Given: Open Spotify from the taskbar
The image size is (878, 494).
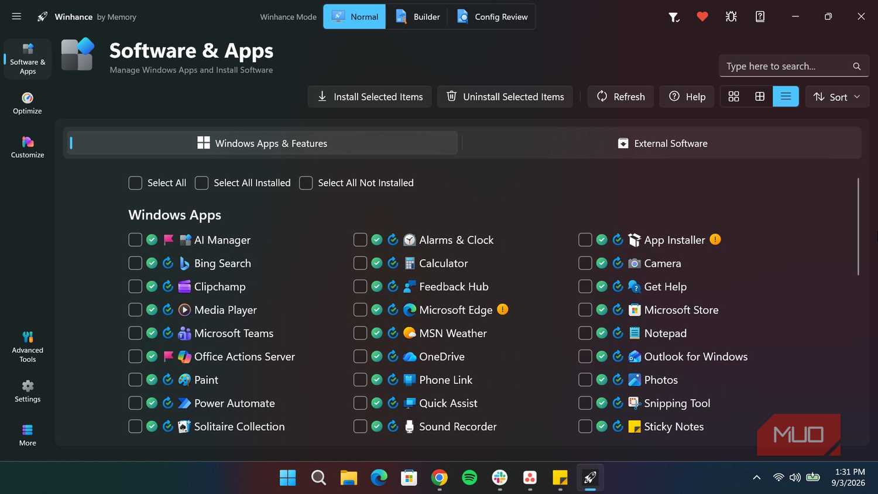Looking at the screenshot, I should [469, 478].
